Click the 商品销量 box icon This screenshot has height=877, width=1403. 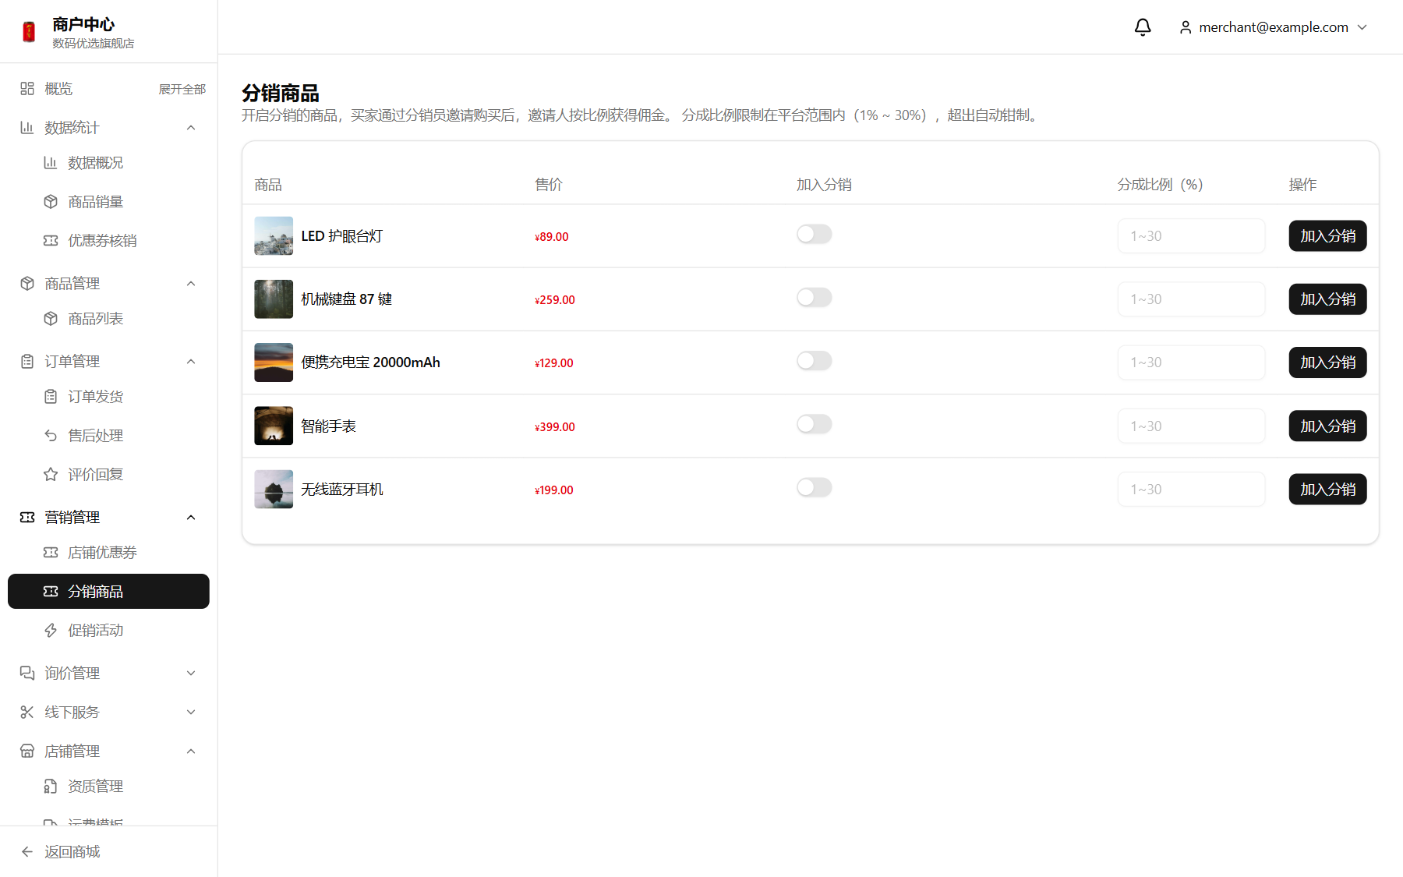(x=51, y=202)
